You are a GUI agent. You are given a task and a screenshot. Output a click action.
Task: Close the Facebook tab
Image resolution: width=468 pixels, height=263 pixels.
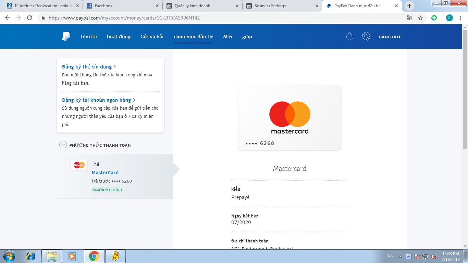click(157, 6)
